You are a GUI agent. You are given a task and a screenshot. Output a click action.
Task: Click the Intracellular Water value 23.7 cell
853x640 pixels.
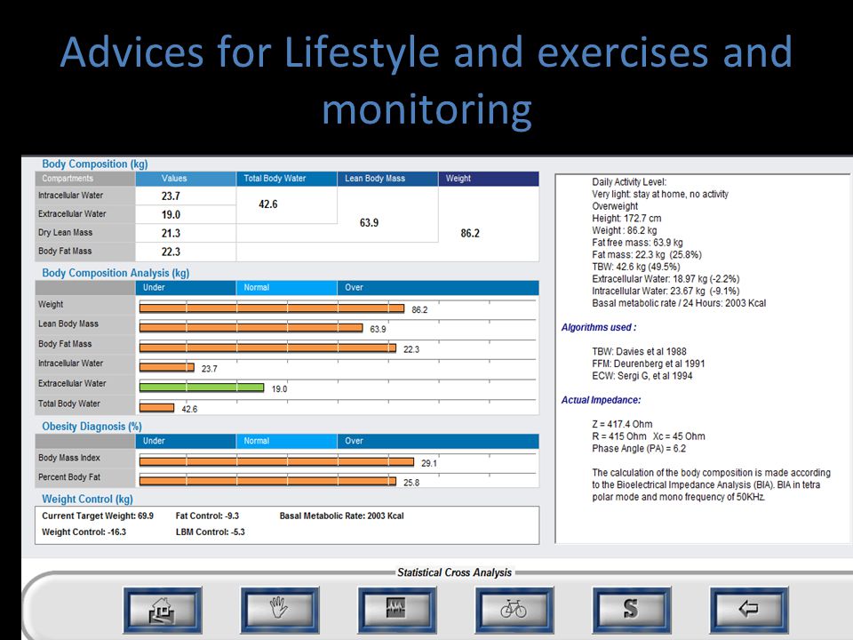click(186, 196)
